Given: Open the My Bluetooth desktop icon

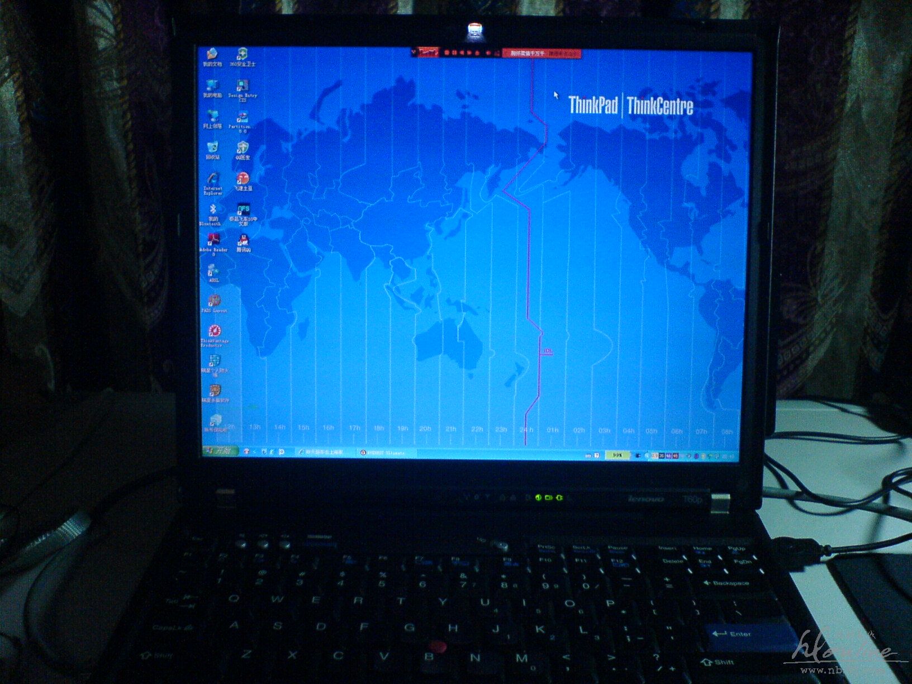Looking at the screenshot, I should tap(213, 215).
